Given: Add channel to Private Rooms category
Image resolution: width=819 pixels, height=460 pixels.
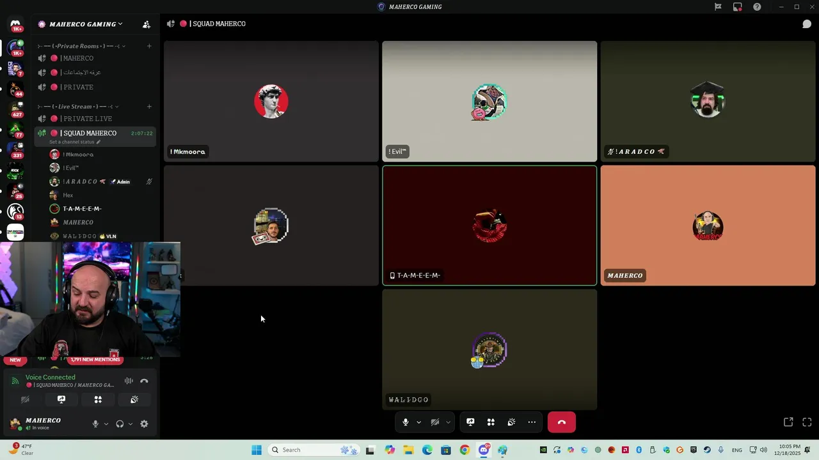Looking at the screenshot, I should pyautogui.click(x=149, y=46).
